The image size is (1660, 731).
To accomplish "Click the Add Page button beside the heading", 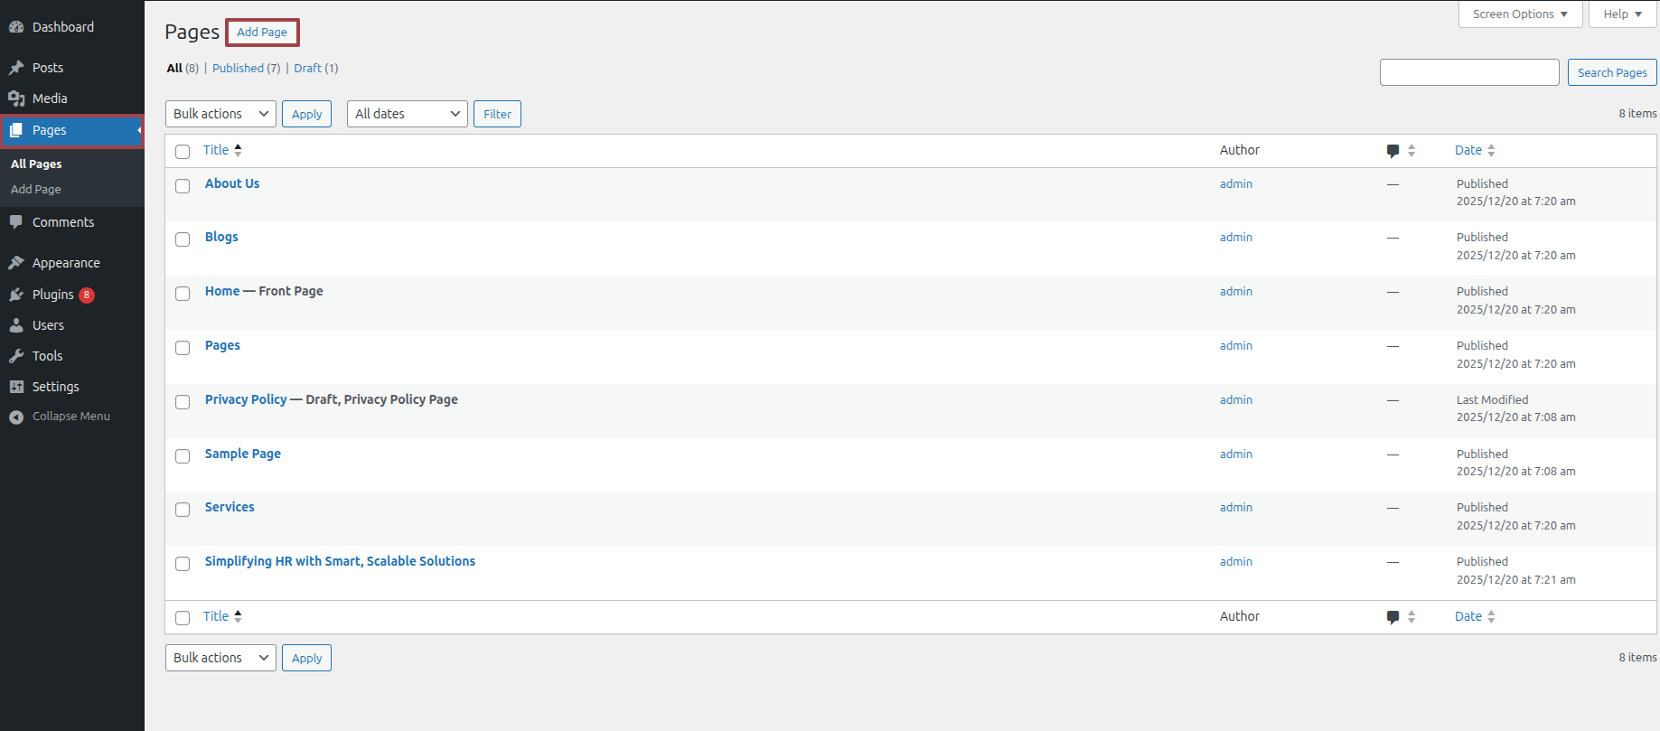I will click(x=262, y=33).
